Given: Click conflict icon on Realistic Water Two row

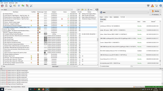Looking at the screenshot, I should click(31, 56).
